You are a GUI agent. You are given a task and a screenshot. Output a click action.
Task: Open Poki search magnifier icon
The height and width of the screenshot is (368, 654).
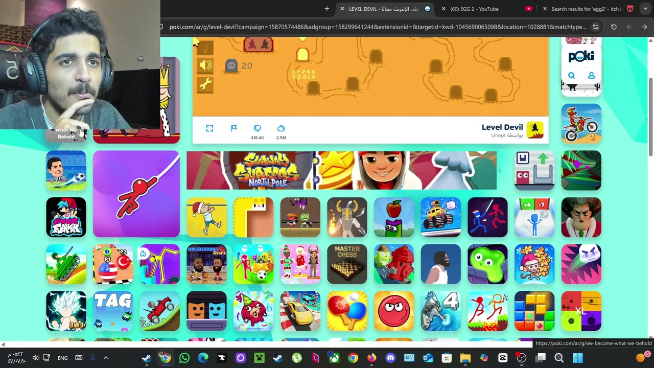571,76
